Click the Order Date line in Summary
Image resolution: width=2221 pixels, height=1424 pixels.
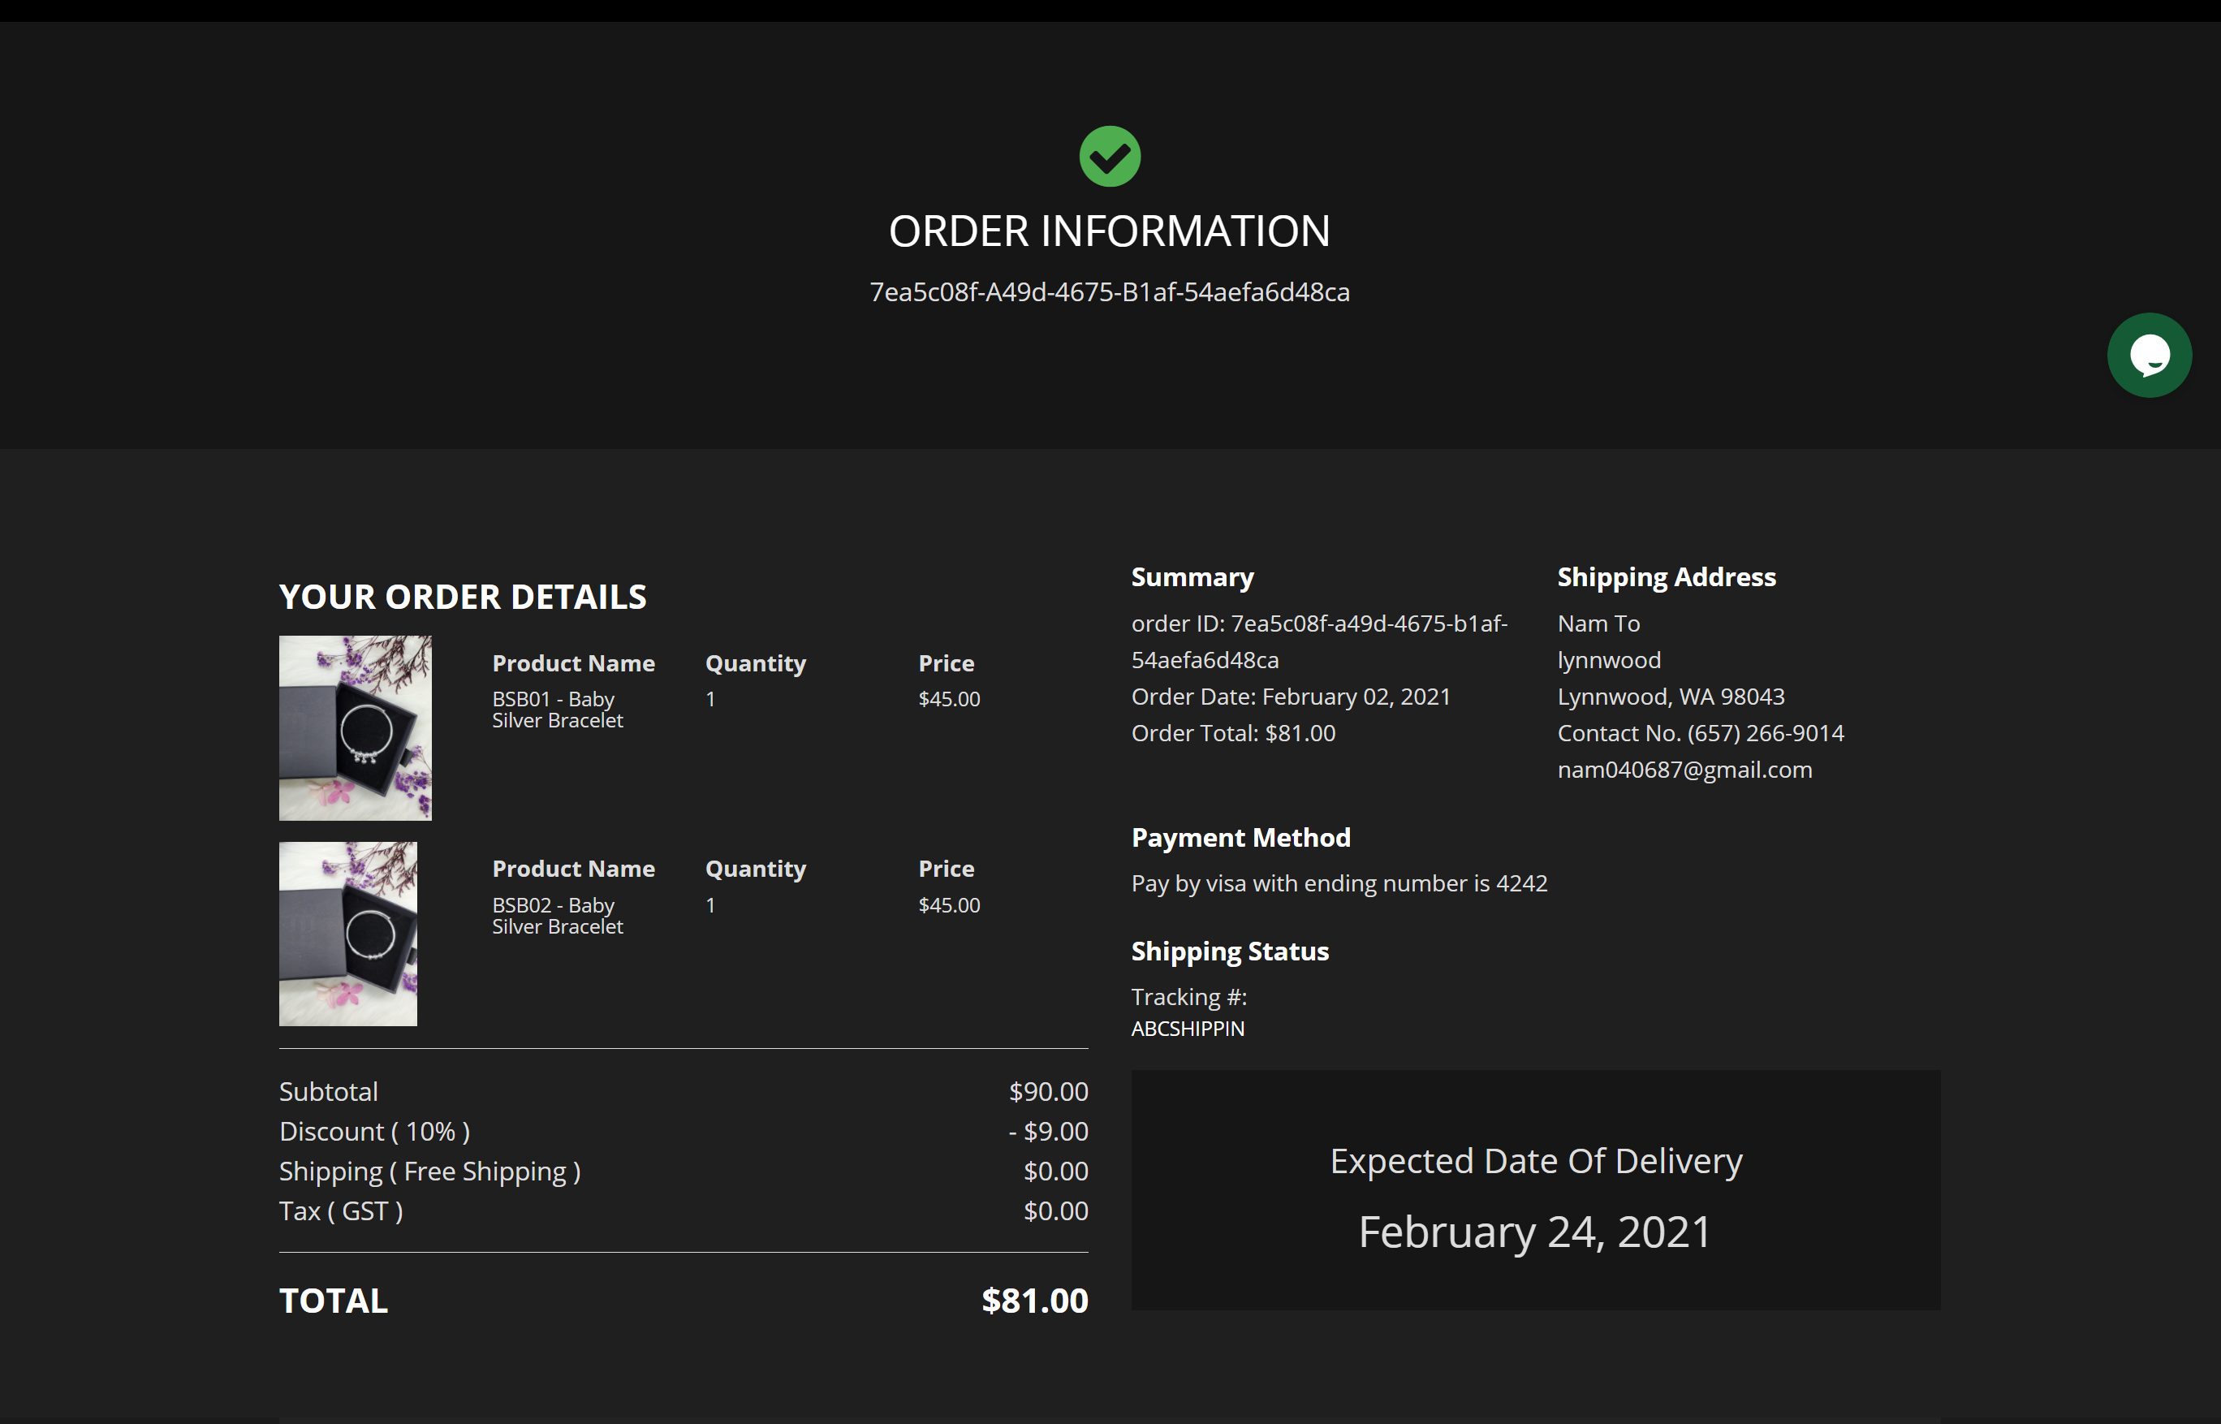pos(1291,697)
